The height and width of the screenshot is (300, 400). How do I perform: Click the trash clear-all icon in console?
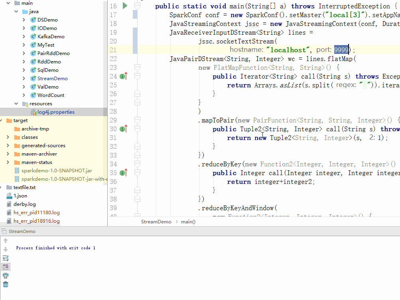click(x=6, y=284)
